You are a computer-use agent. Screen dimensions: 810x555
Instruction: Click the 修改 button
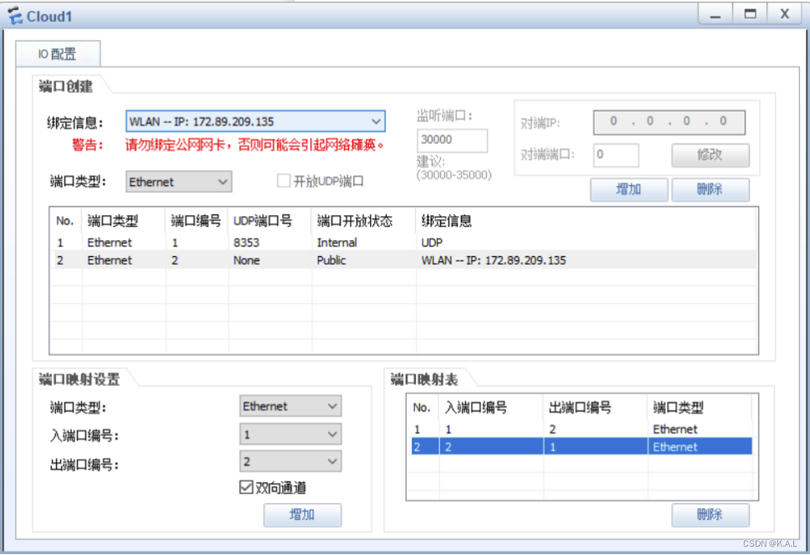pos(710,155)
